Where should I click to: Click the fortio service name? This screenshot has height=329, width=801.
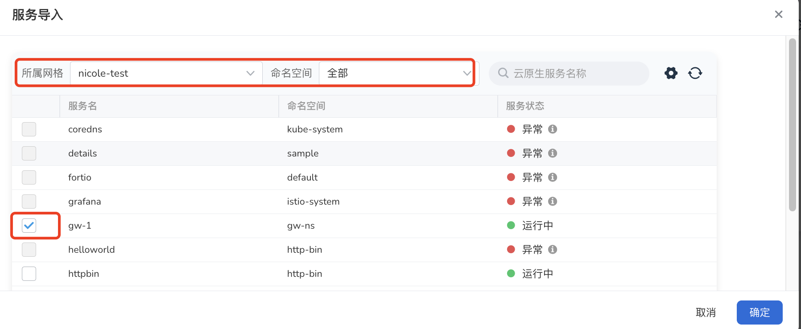[80, 177]
